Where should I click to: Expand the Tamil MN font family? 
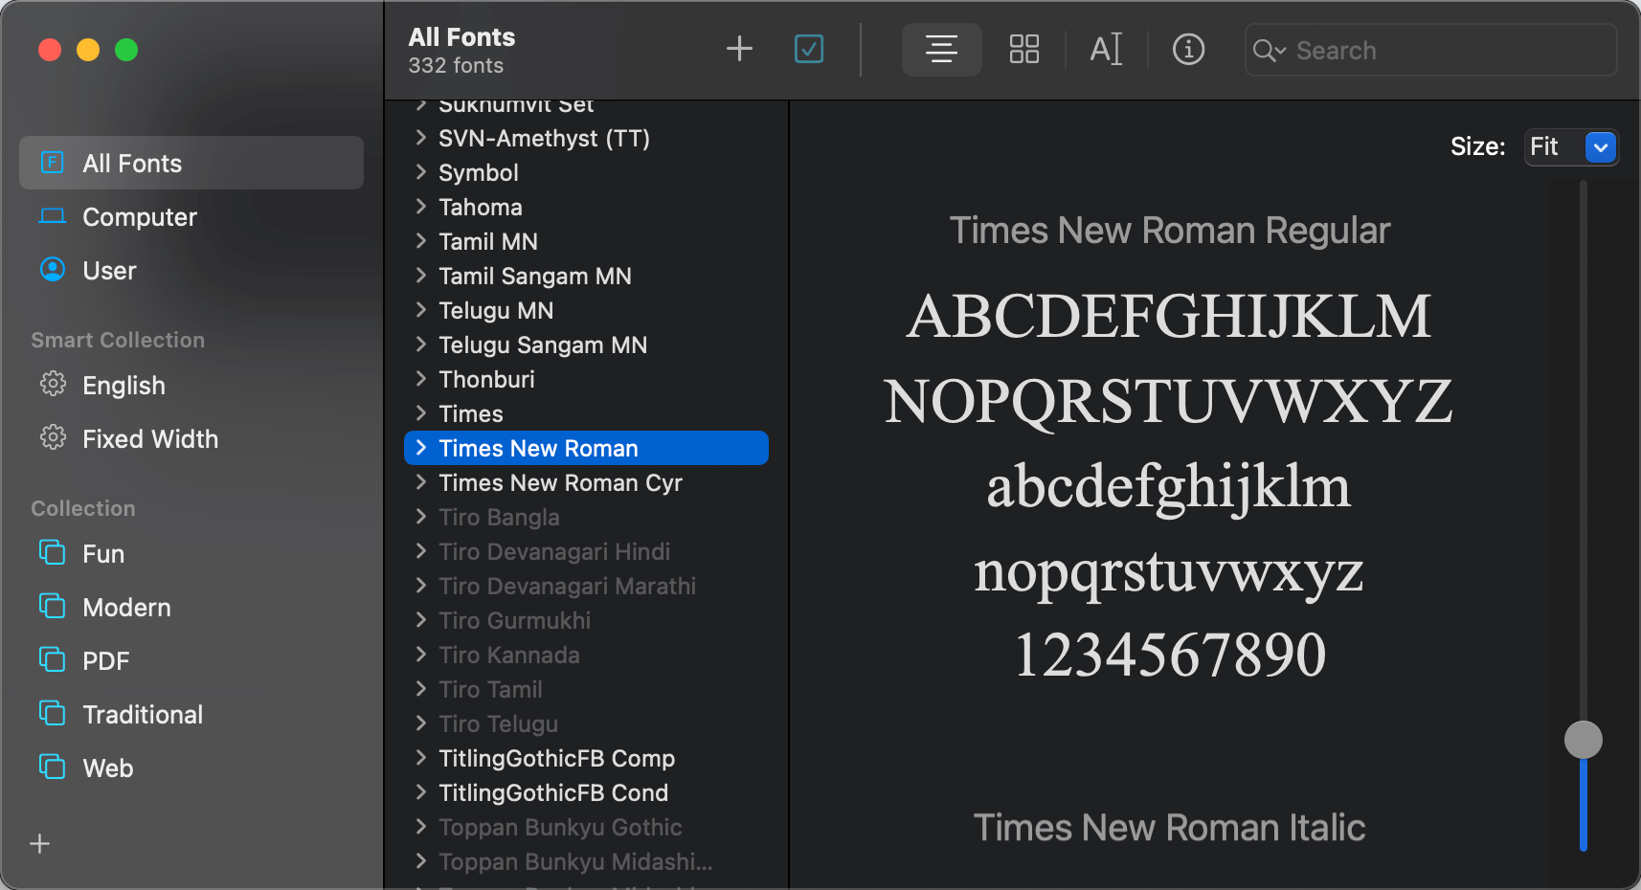[421, 241]
